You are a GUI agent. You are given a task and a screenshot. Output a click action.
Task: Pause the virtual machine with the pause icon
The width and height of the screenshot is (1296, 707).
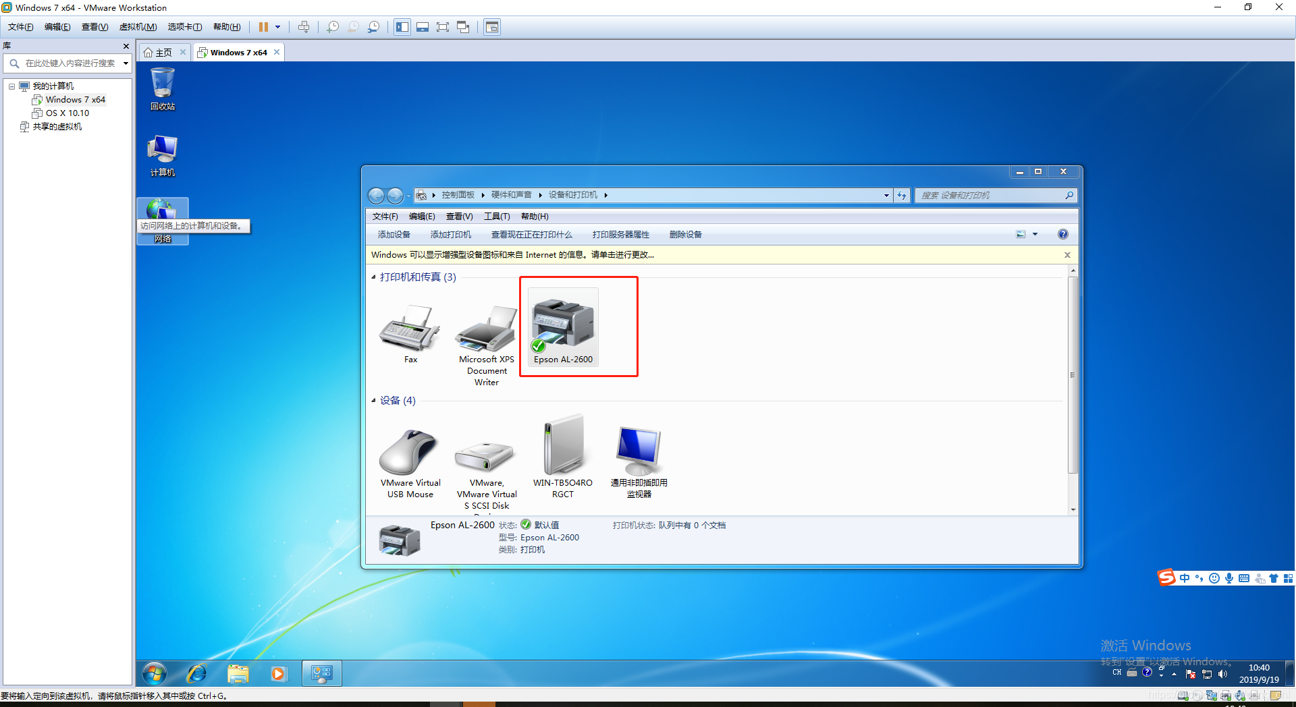click(263, 27)
